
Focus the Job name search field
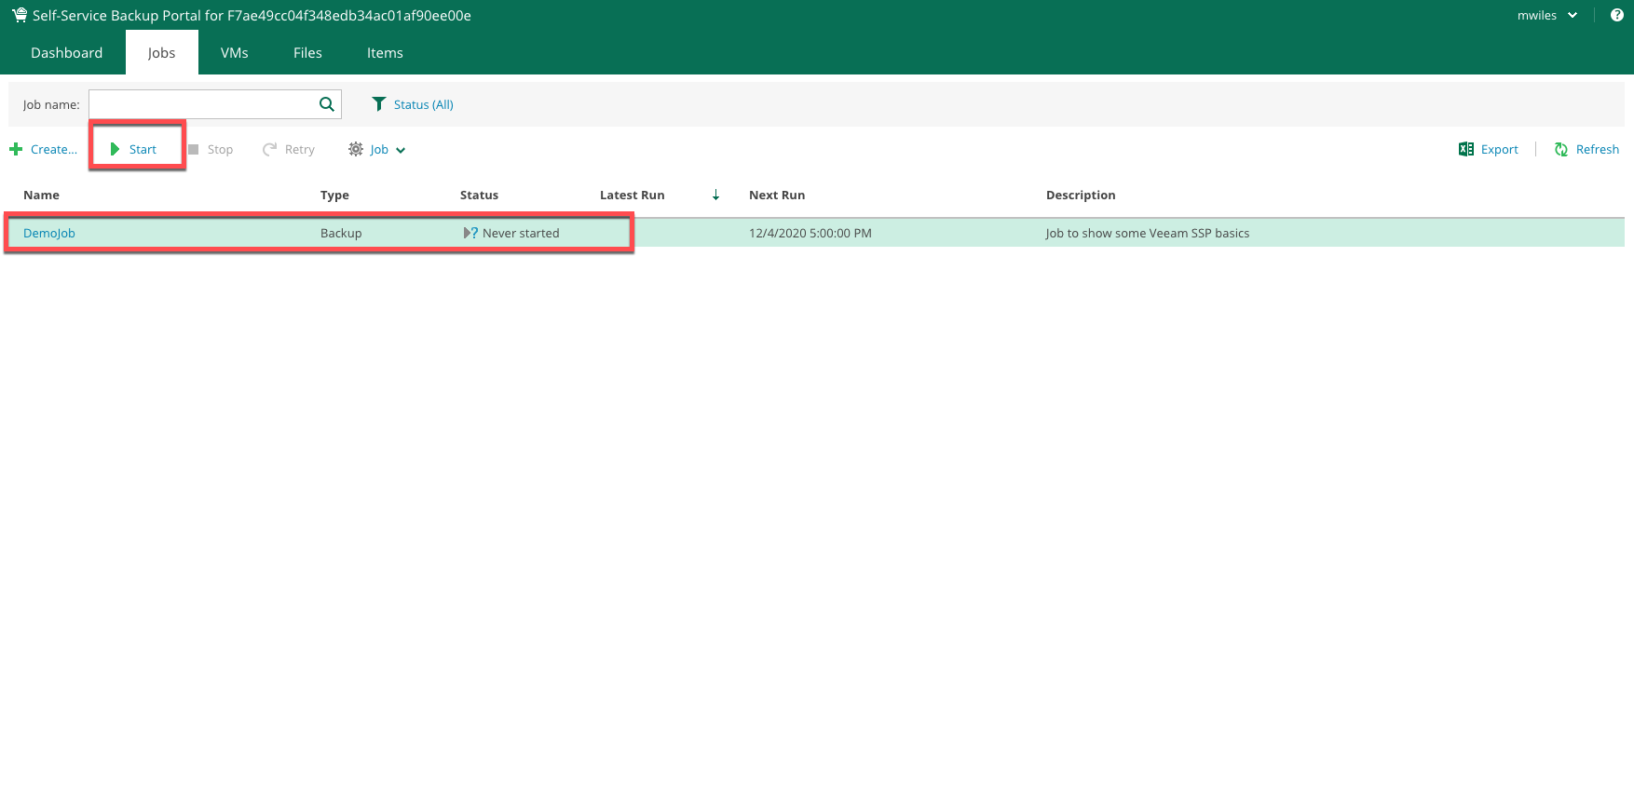(202, 104)
